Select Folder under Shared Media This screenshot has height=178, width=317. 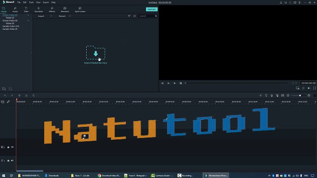point(10,23)
